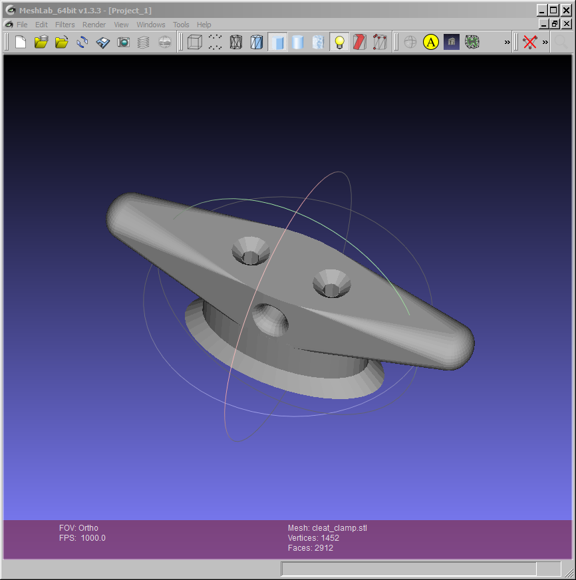This screenshot has width=576, height=580.
Task: Open the Help menu
Action: pos(204,25)
